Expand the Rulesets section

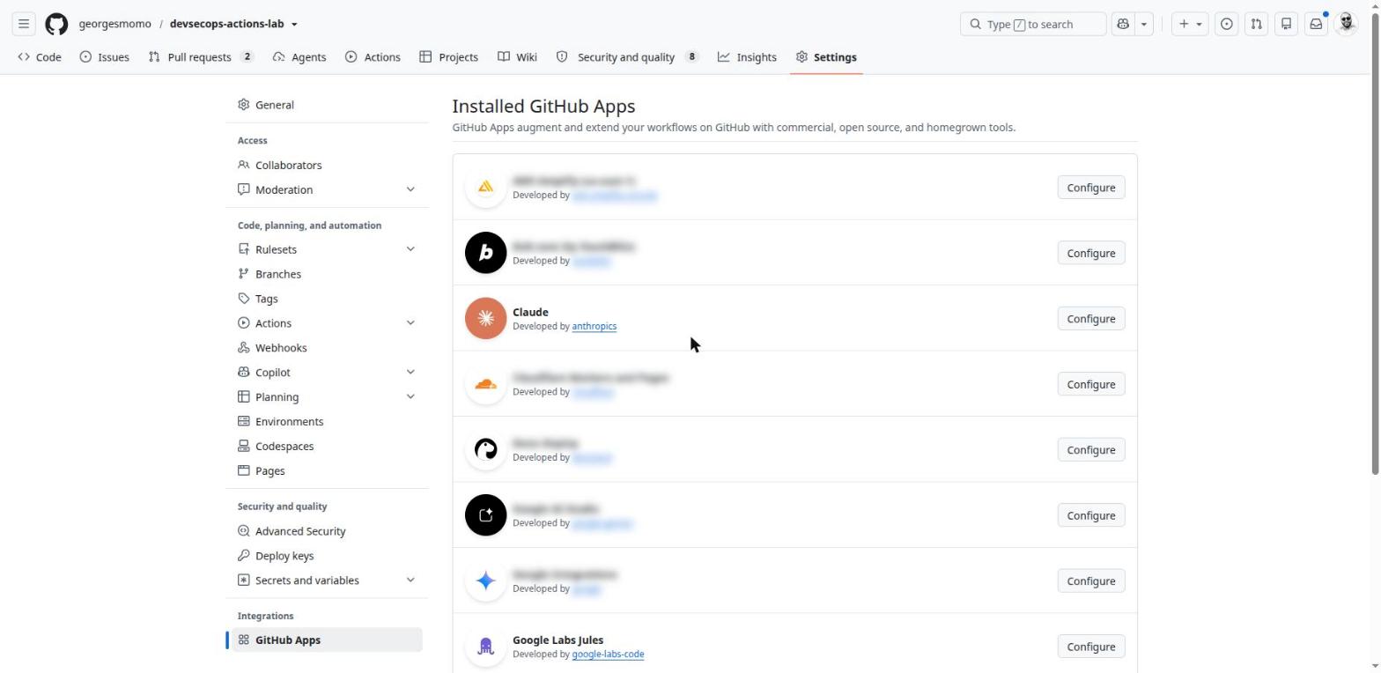pyautogui.click(x=410, y=249)
